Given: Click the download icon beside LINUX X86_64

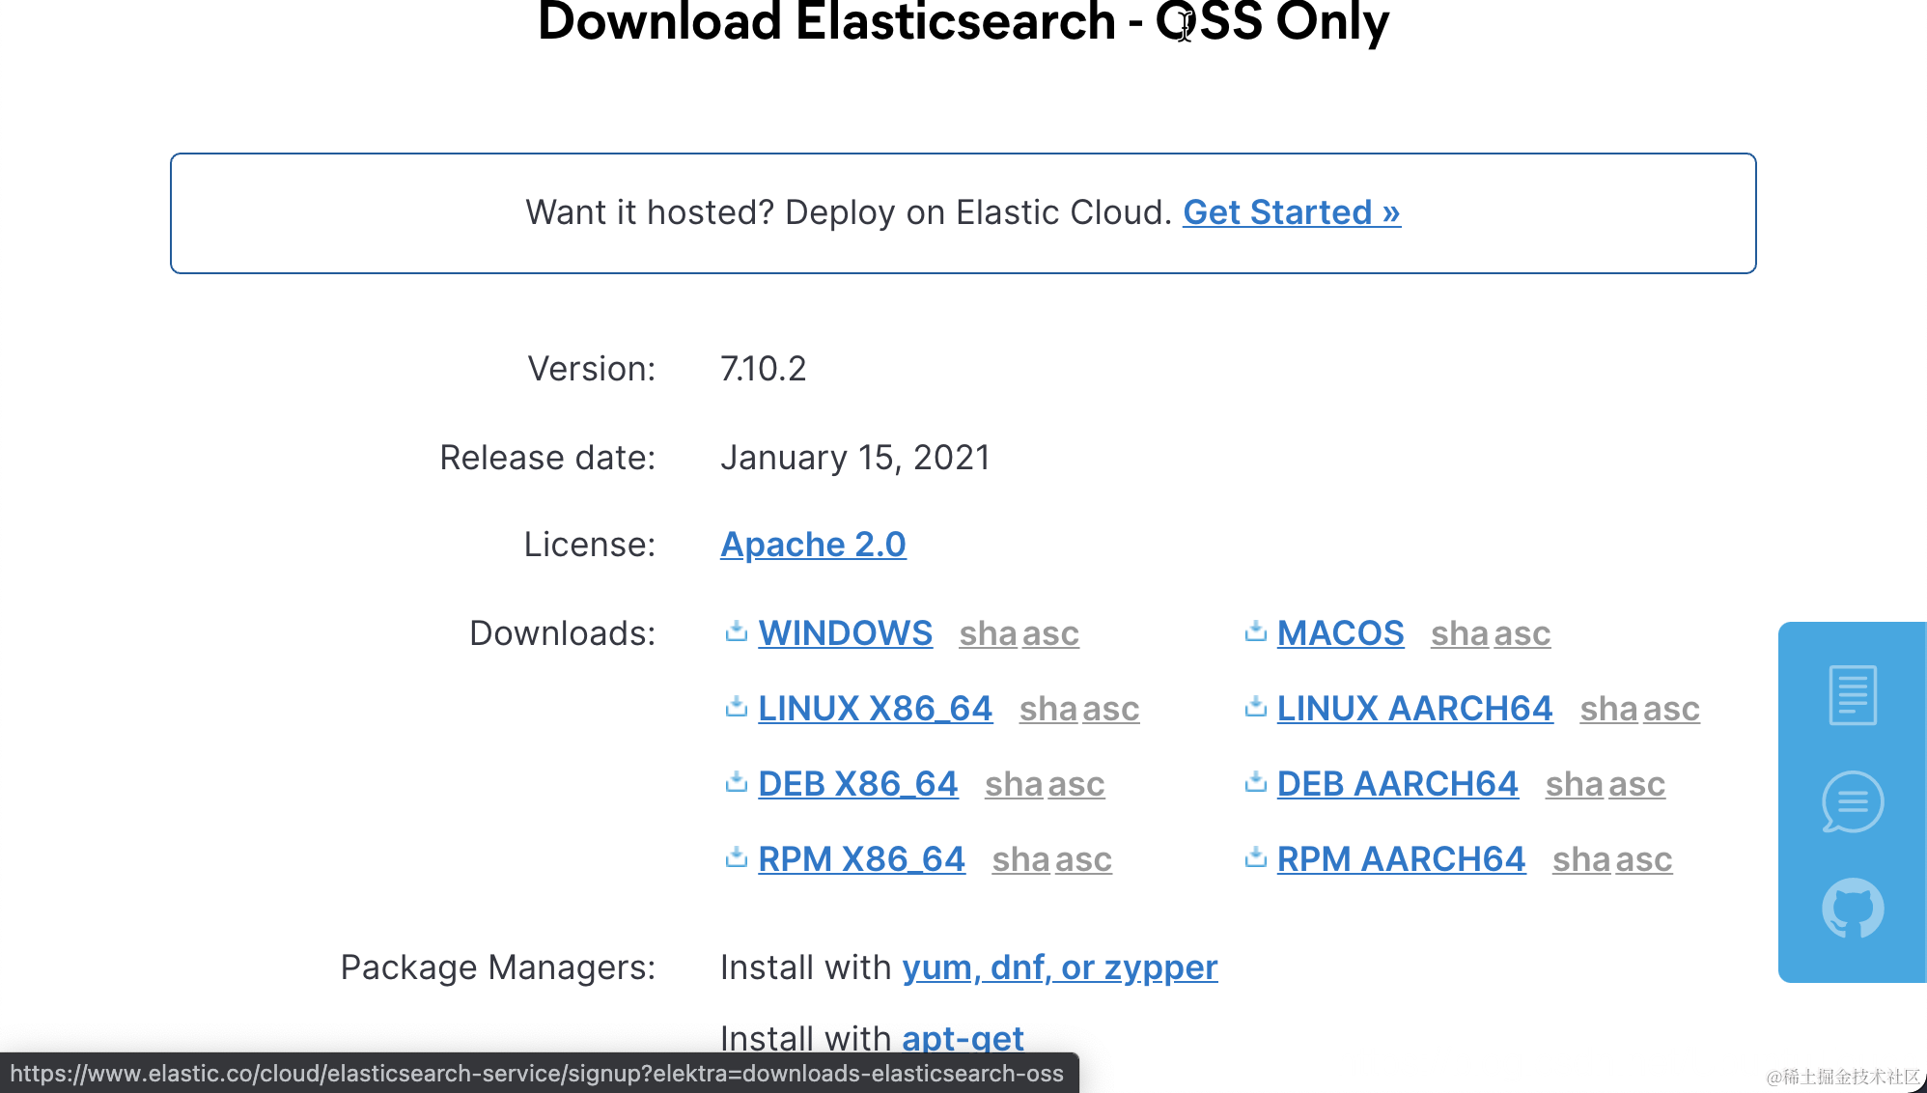Looking at the screenshot, I should click(x=737, y=708).
